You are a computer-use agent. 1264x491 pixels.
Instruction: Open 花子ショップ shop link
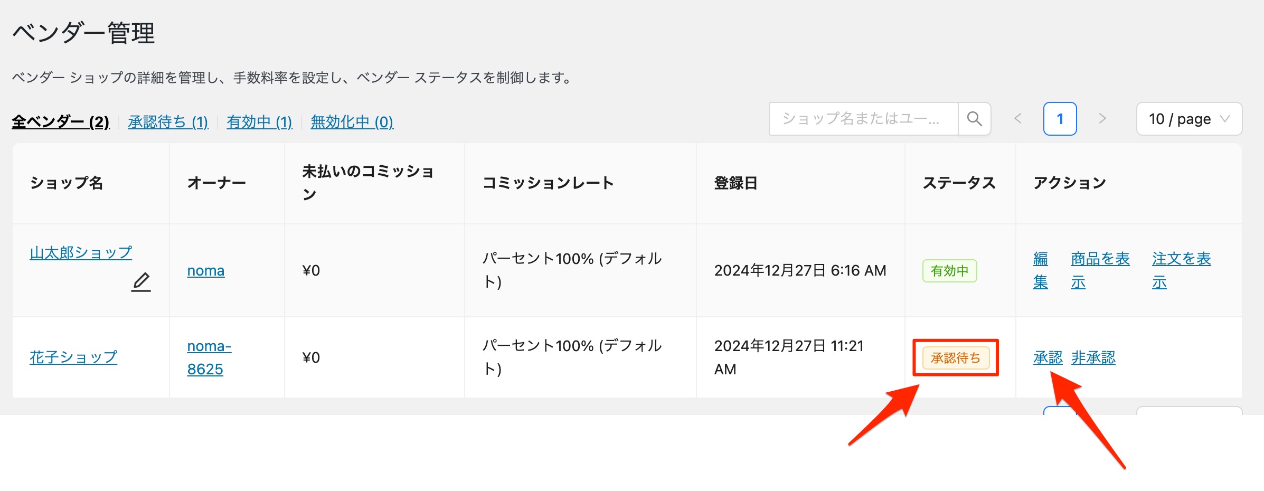[73, 357]
